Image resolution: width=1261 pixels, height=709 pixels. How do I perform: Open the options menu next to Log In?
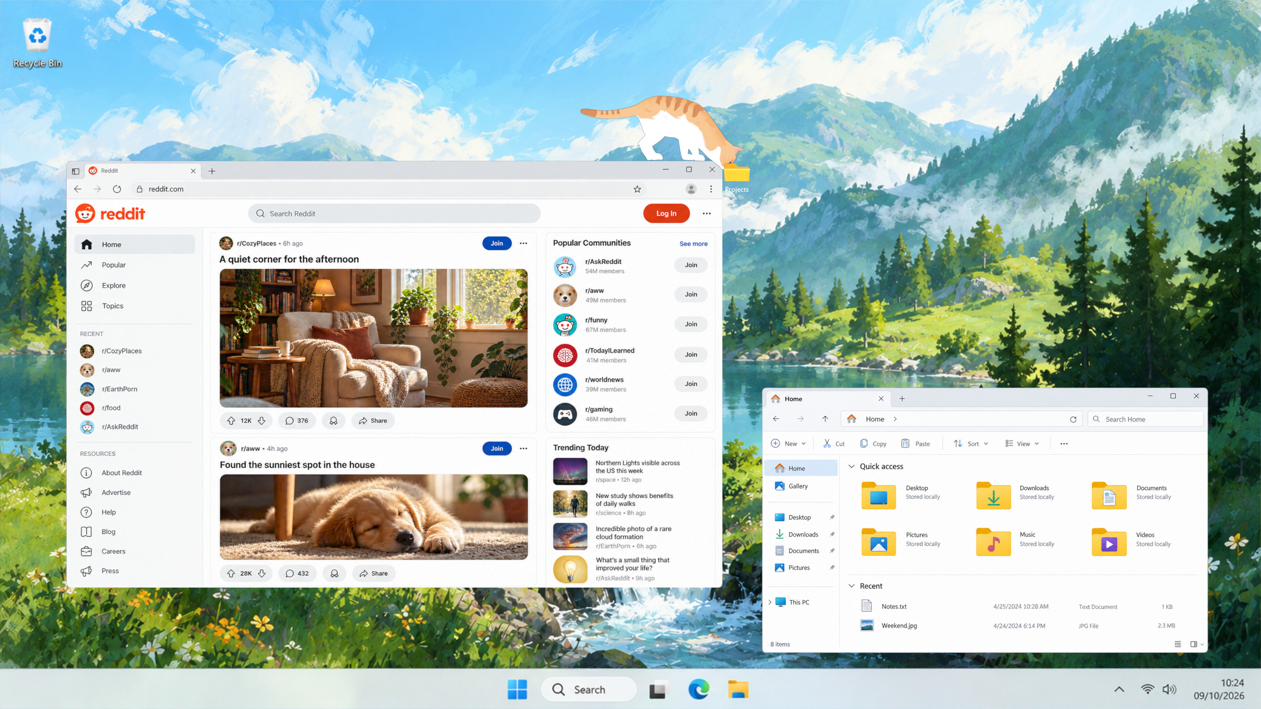[706, 213]
